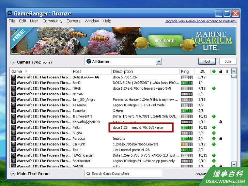Click the Host button

coord(207,61)
